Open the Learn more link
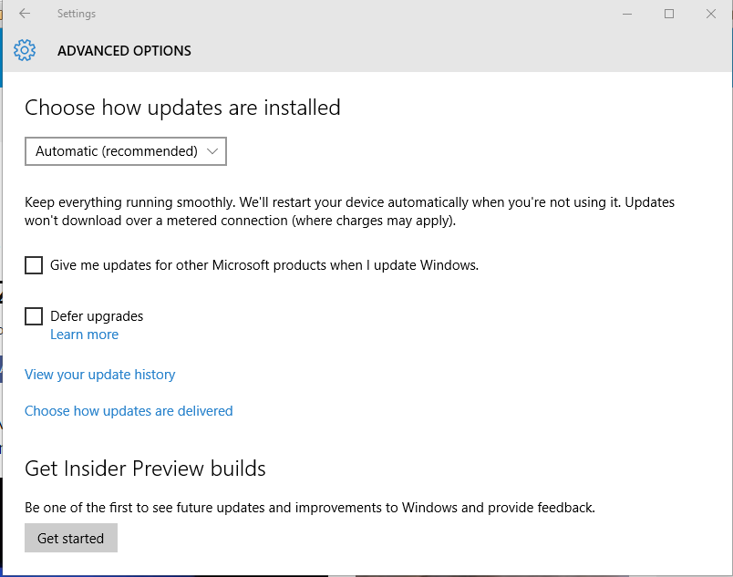Screen dimensions: 733x577 84,335
